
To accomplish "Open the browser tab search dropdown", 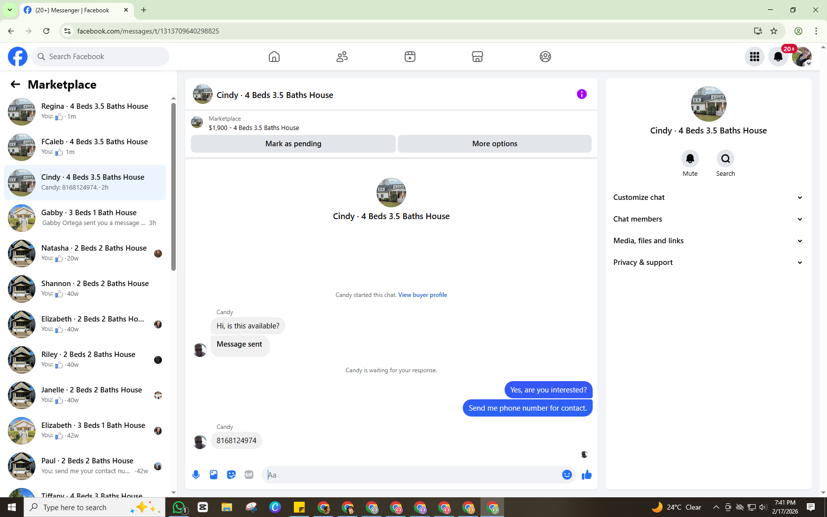I will 10,10.
